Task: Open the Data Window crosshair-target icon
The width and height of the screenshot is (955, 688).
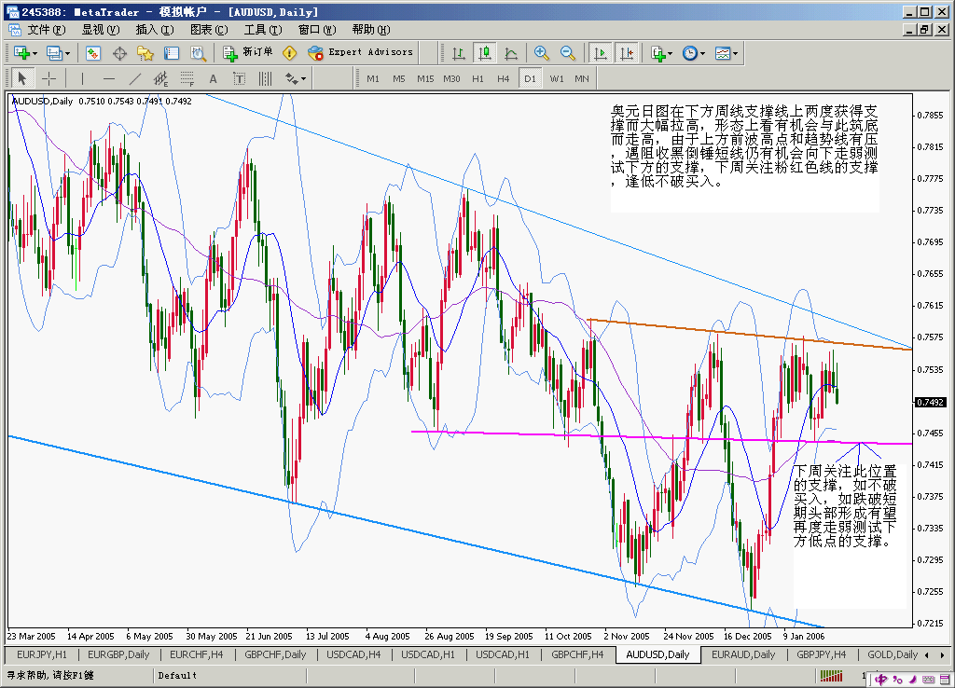Action: pyautogui.click(x=119, y=53)
